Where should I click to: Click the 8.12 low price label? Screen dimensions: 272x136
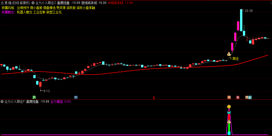click(x=46, y=91)
